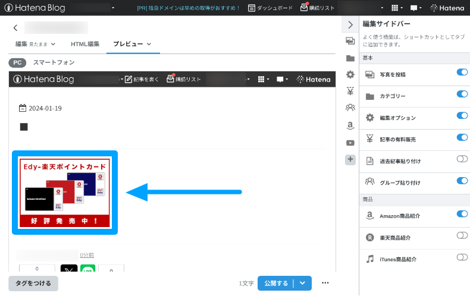Toggle the Amazon商品紹介 switch
The width and height of the screenshot is (470, 296).
pos(462,214)
